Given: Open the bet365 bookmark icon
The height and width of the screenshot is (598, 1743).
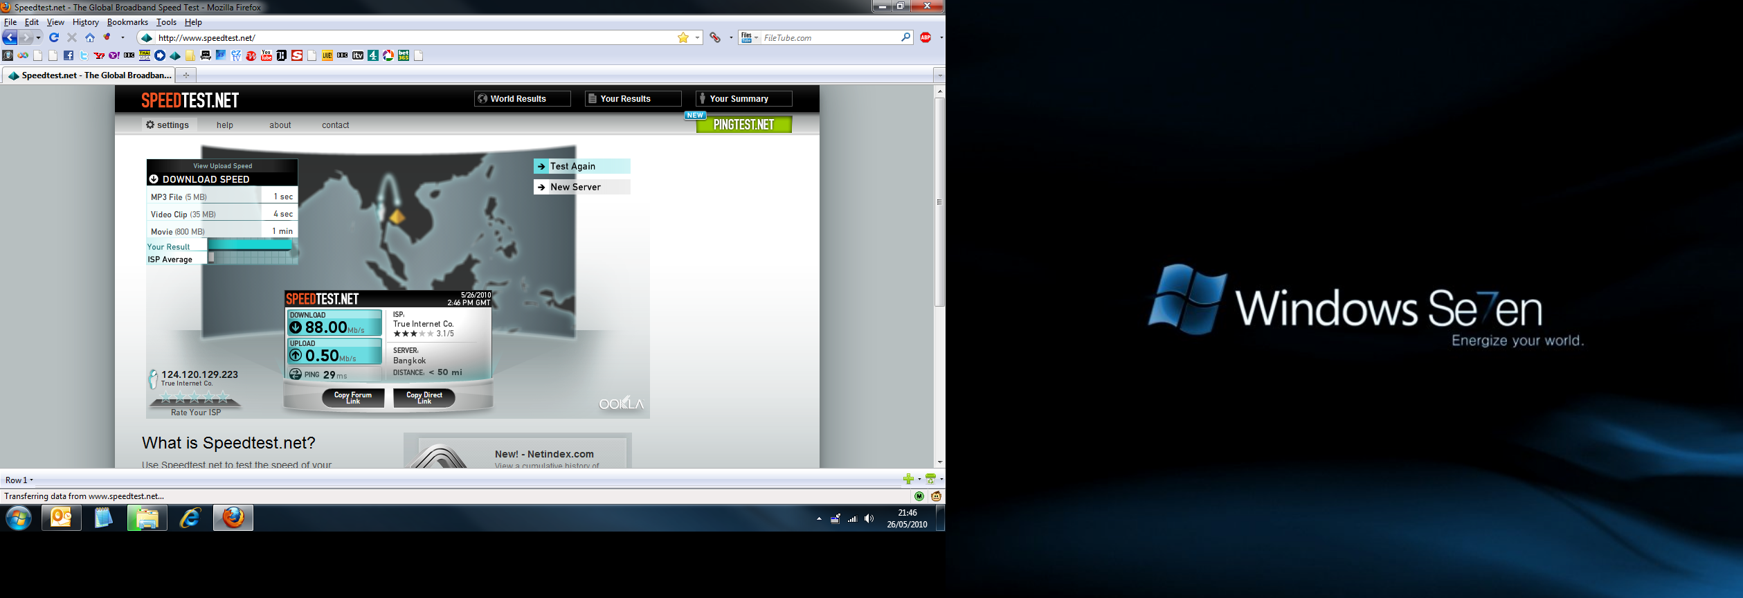Looking at the screenshot, I should coord(404,55).
